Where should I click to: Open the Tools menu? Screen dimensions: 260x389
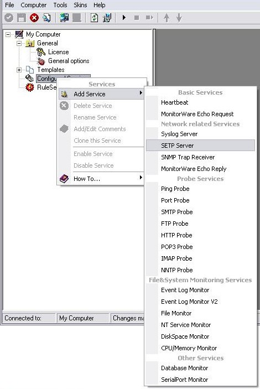tap(60, 5)
